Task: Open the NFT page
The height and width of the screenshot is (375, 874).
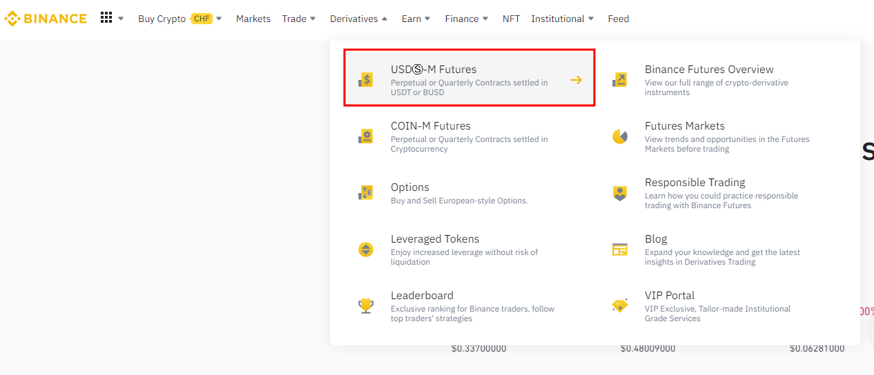Action: (512, 19)
